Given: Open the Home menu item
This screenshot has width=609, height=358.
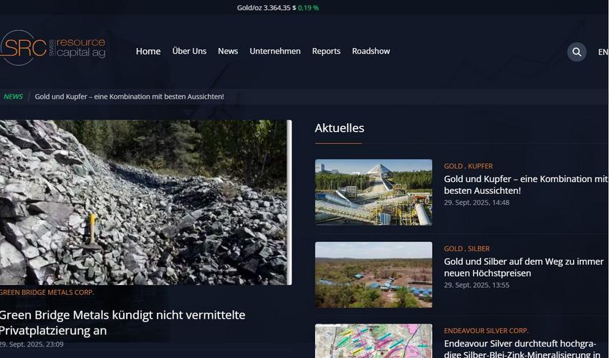Looking at the screenshot, I should [148, 52].
